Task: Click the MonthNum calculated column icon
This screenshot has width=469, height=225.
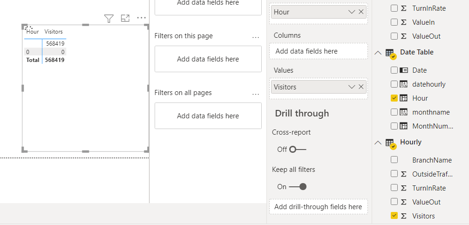Action: pyautogui.click(x=403, y=126)
